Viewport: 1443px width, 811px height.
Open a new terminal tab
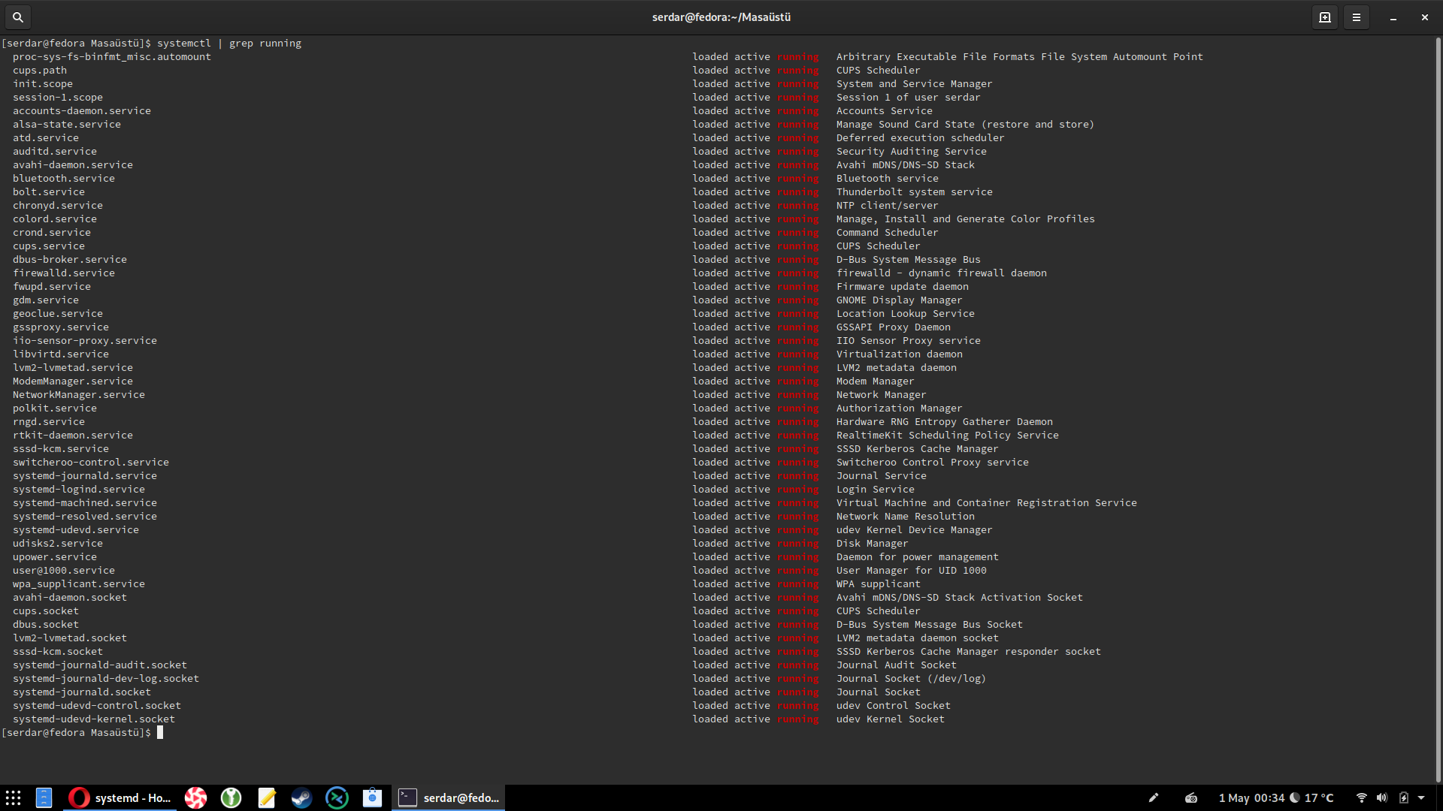(1325, 17)
